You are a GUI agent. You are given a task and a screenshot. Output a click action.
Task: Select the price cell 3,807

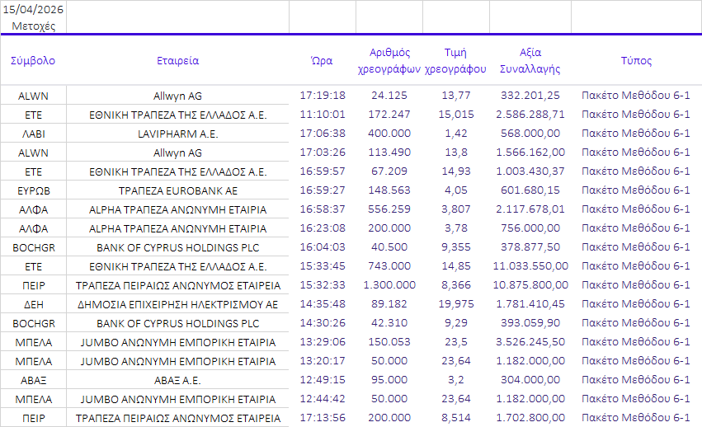[455, 209]
